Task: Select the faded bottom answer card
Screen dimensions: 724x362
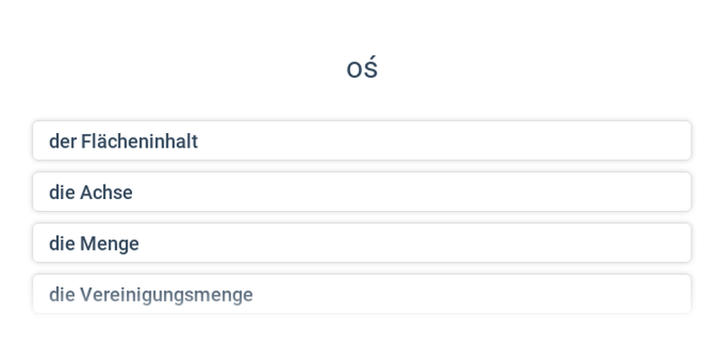Action: click(362, 294)
